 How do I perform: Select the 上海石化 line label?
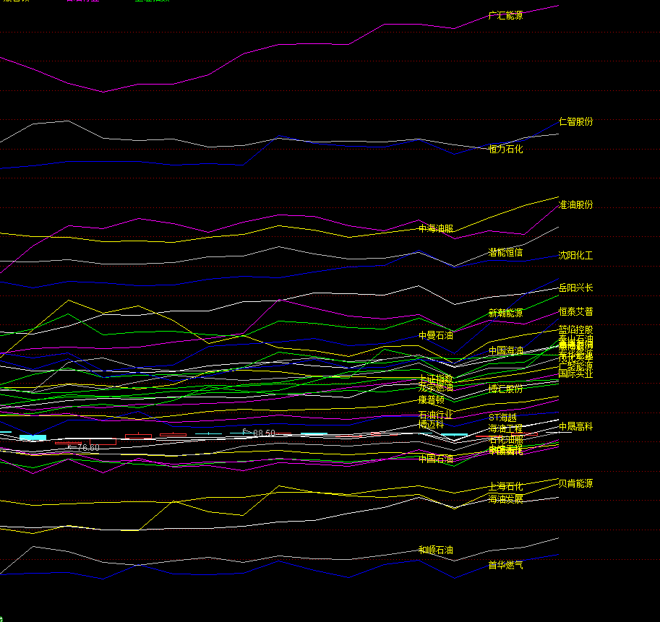[505, 487]
